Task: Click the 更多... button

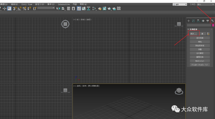Action: coord(193,33)
